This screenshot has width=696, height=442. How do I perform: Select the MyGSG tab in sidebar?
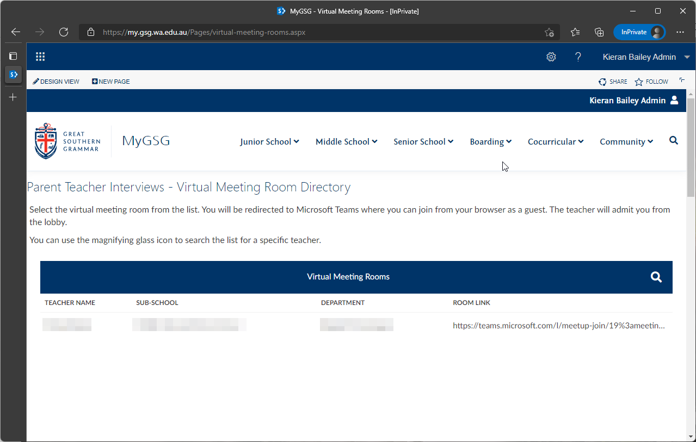click(x=14, y=74)
